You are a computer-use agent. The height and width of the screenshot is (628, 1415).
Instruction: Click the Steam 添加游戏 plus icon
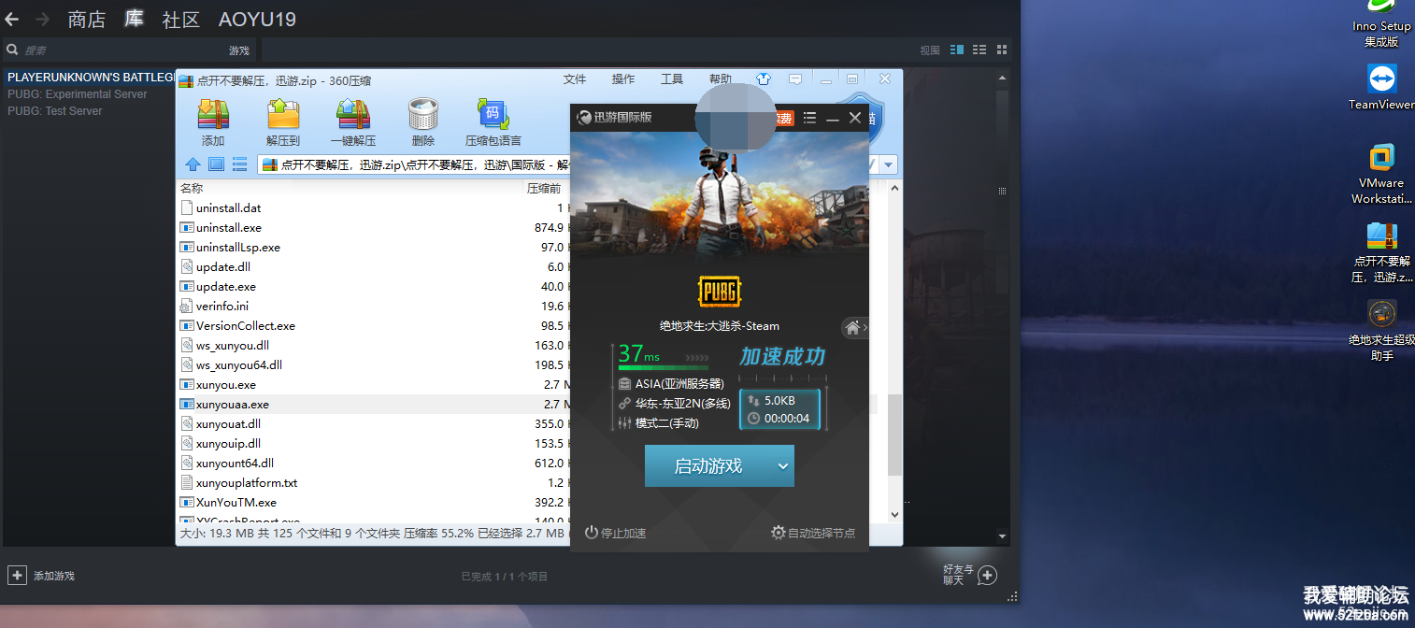17,575
